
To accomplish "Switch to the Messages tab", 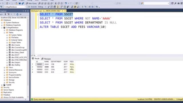I will click(46, 59).
